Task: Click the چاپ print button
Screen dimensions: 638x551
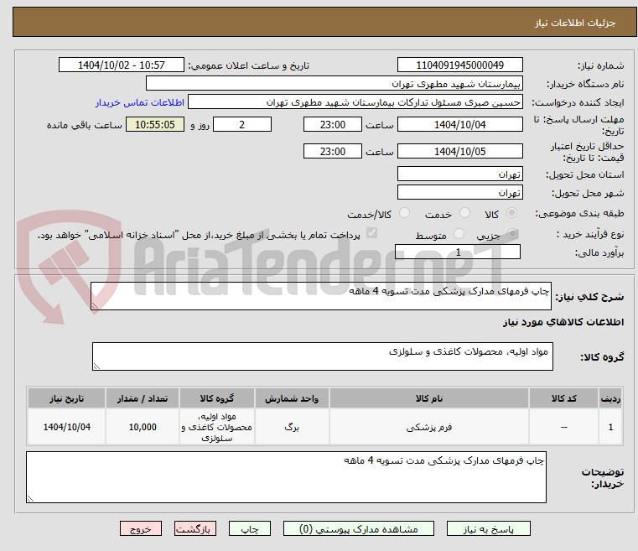Action: point(250,528)
